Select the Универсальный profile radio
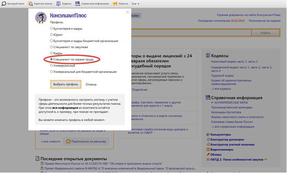The height and width of the screenshot is (173, 287). 52,66
